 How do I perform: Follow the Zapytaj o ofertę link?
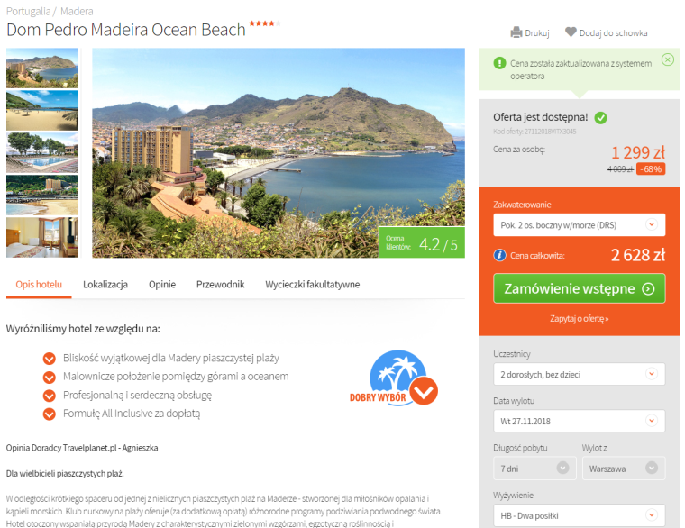579,318
